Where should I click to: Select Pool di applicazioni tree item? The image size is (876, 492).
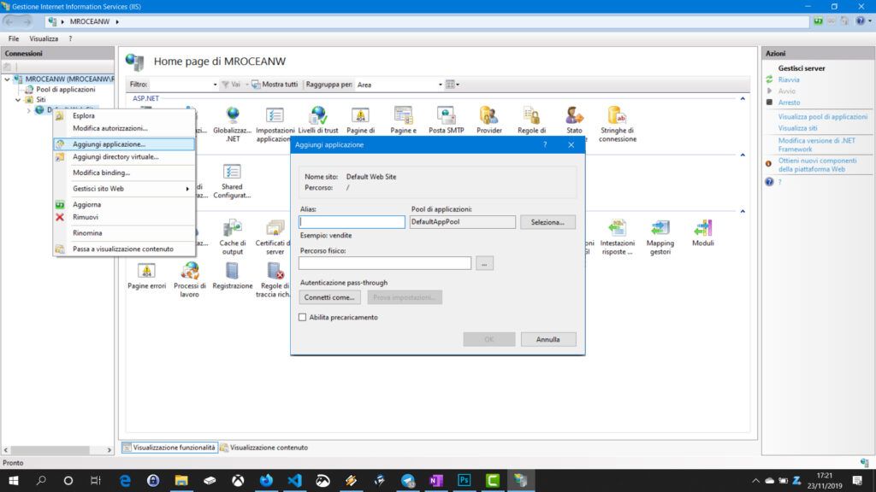pos(65,89)
